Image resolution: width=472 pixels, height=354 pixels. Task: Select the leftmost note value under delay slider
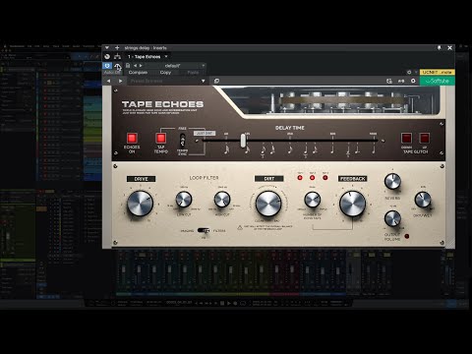(x=226, y=149)
